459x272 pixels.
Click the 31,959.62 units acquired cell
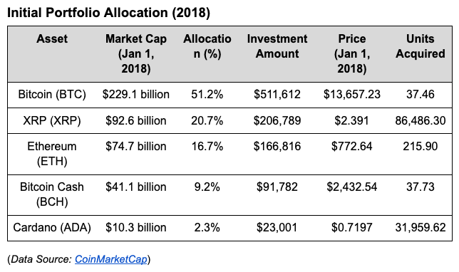click(421, 227)
